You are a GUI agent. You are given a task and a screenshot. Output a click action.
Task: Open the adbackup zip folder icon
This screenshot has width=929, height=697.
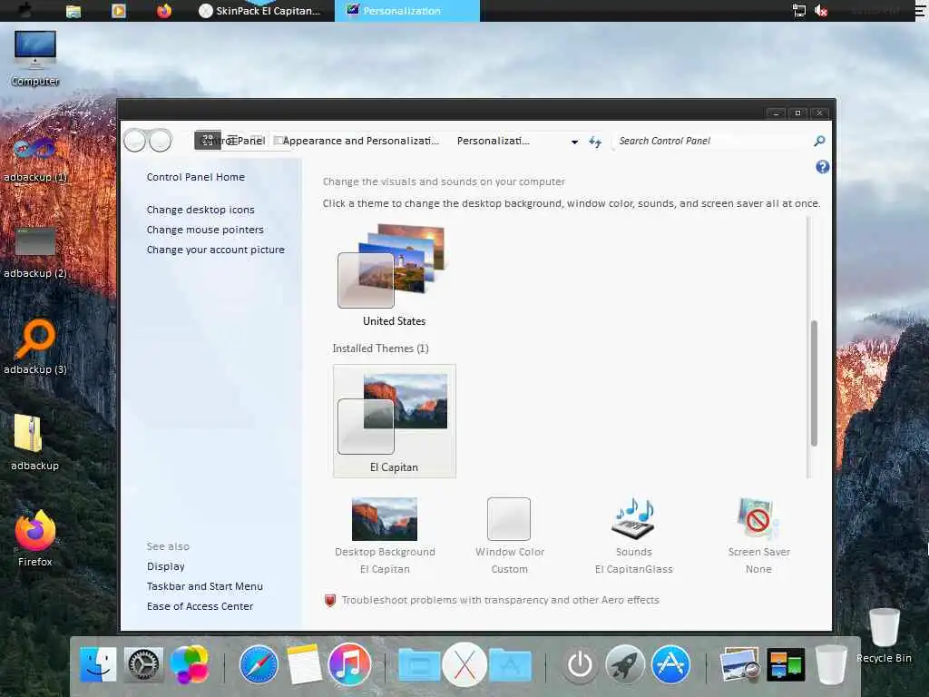tap(35, 442)
